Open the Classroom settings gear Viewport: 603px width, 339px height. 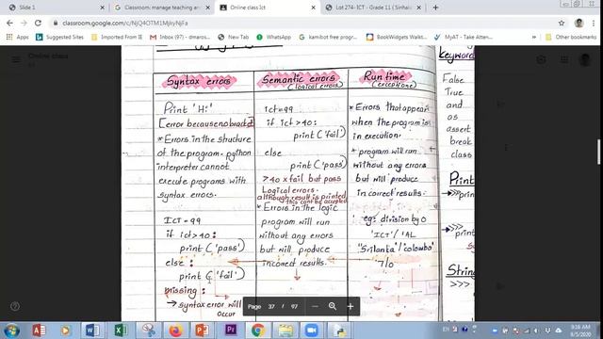point(541,59)
